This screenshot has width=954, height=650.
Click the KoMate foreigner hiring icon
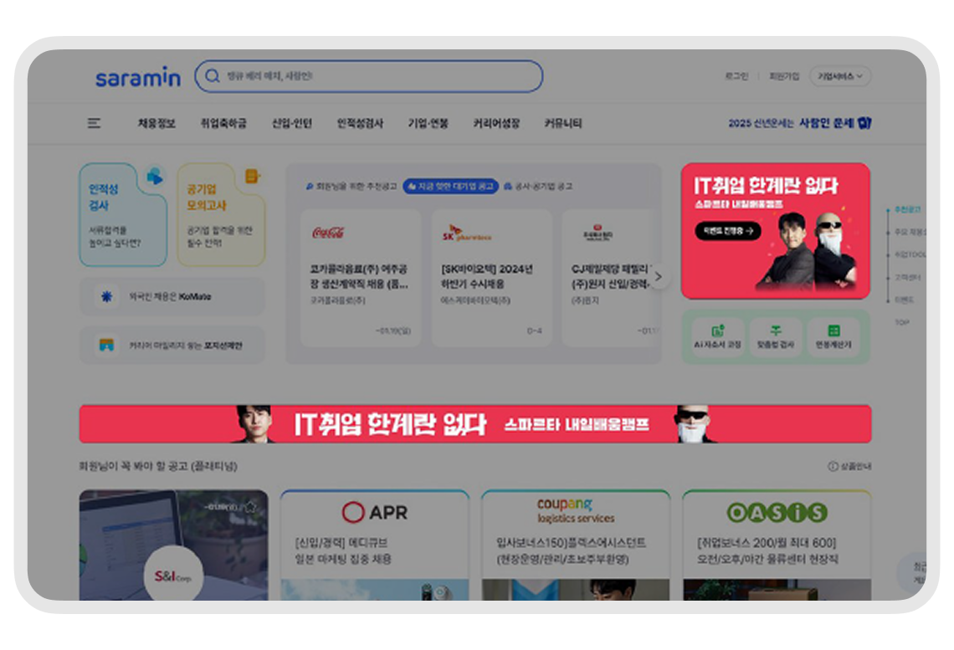click(x=105, y=296)
